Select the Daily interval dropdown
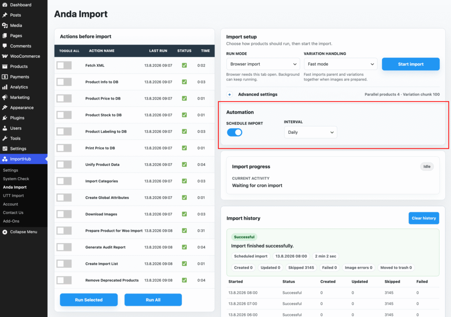 click(311, 133)
